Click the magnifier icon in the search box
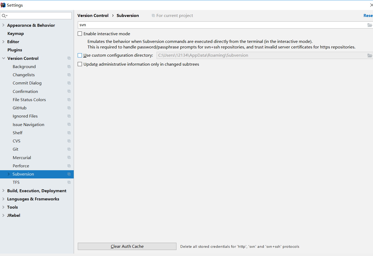 pyautogui.click(x=4, y=16)
